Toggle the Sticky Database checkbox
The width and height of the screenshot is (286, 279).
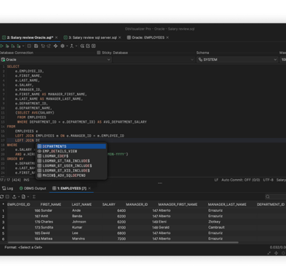(x=98, y=53)
